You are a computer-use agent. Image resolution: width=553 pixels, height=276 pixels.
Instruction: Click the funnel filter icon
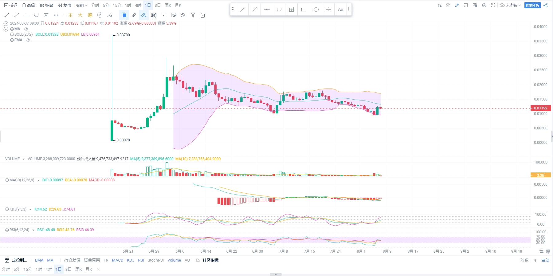pos(193,15)
